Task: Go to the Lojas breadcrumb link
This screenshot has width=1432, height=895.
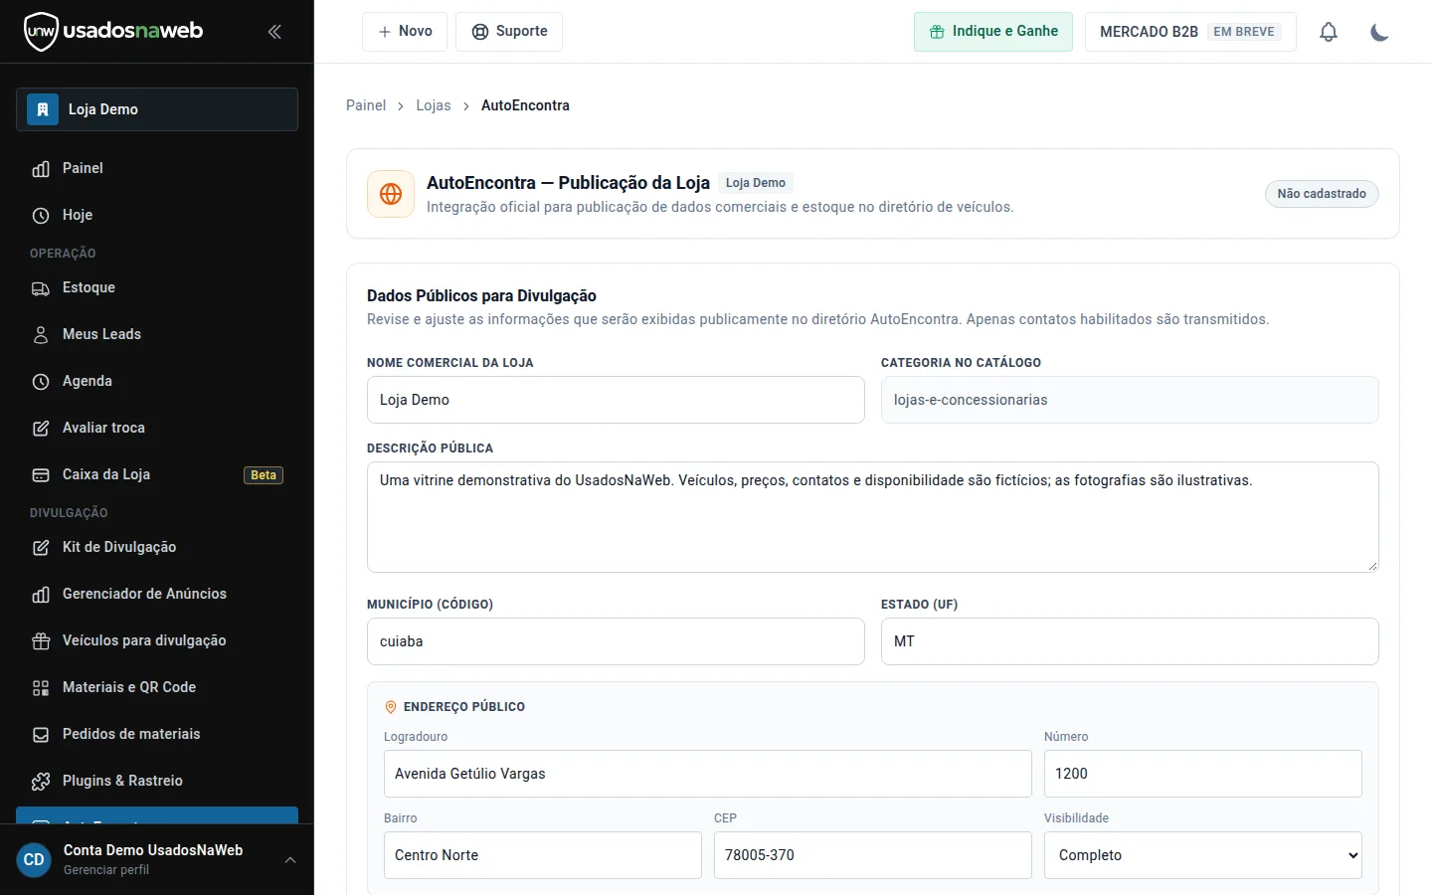Action: click(x=434, y=105)
